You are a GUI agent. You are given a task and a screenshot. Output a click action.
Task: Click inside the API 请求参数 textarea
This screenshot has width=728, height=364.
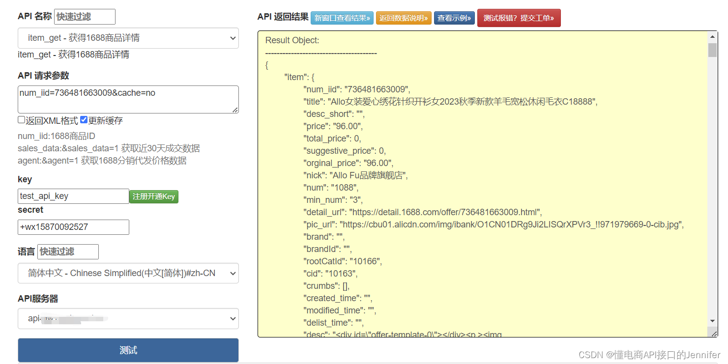tap(128, 98)
